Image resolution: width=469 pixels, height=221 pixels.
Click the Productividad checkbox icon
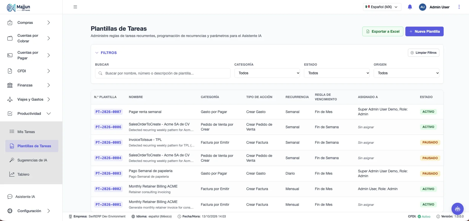(10, 114)
